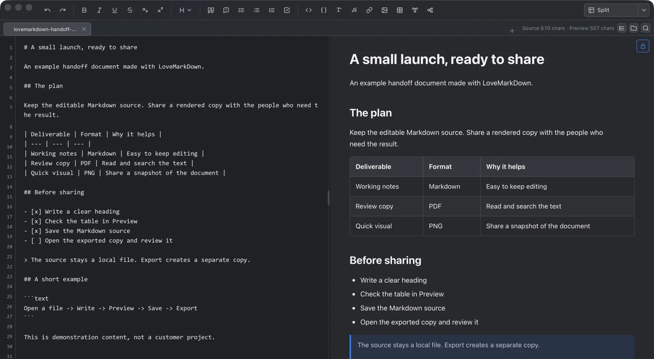Open the folder icon in the tab bar

pos(634,28)
